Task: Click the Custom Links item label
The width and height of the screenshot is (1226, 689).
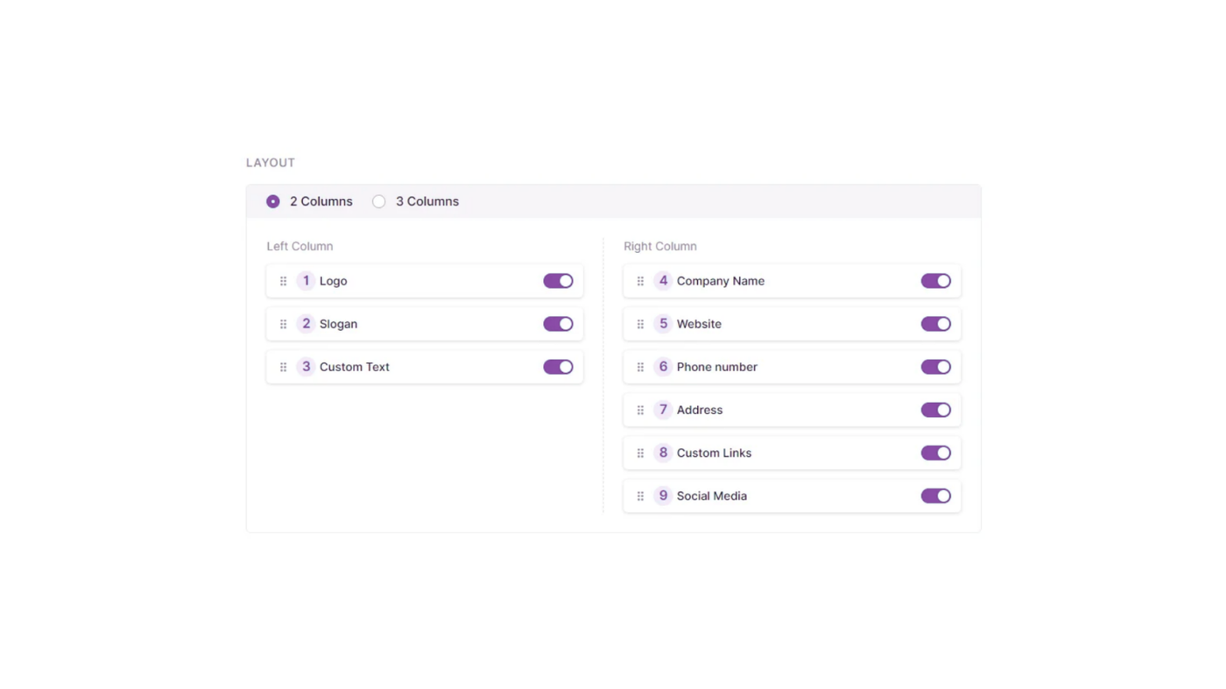Action: (714, 453)
